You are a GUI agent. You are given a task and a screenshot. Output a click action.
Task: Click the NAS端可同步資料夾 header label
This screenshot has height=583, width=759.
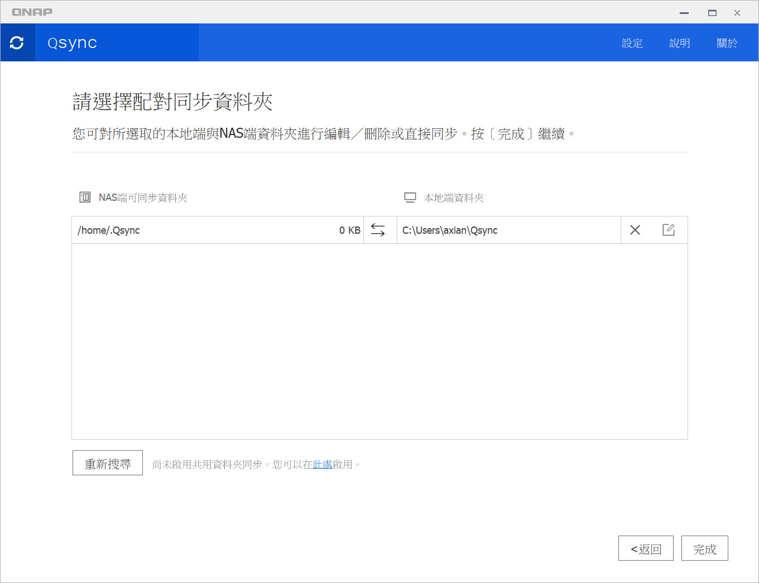coord(143,197)
